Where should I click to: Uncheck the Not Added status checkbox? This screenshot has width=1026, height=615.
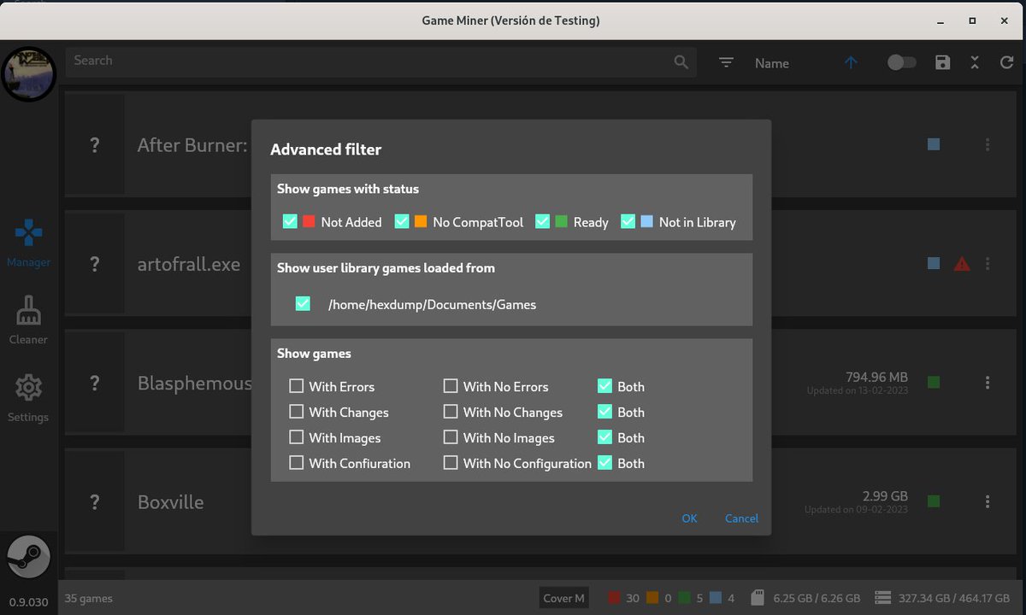[x=290, y=221]
